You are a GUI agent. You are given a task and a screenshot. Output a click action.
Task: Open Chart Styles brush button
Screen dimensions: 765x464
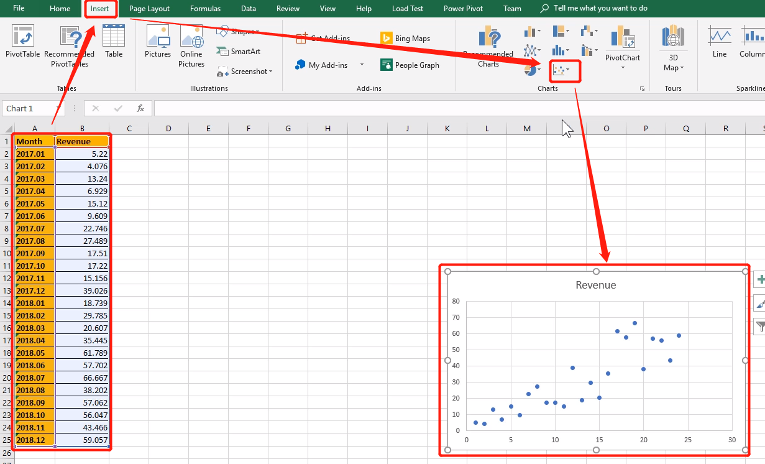(x=759, y=303)
